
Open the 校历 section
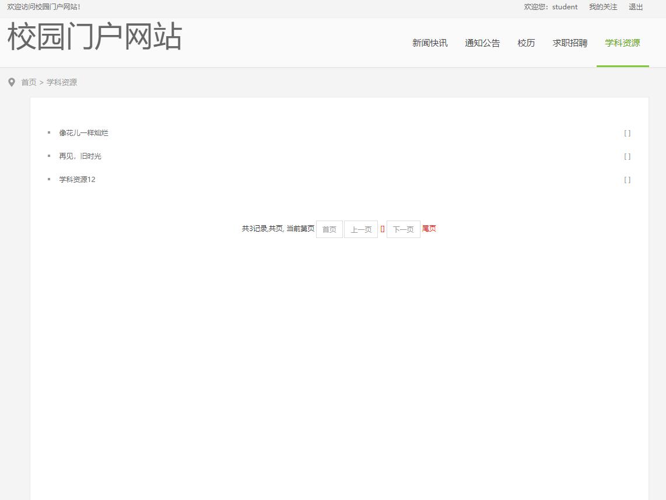[x=525, y=43]
